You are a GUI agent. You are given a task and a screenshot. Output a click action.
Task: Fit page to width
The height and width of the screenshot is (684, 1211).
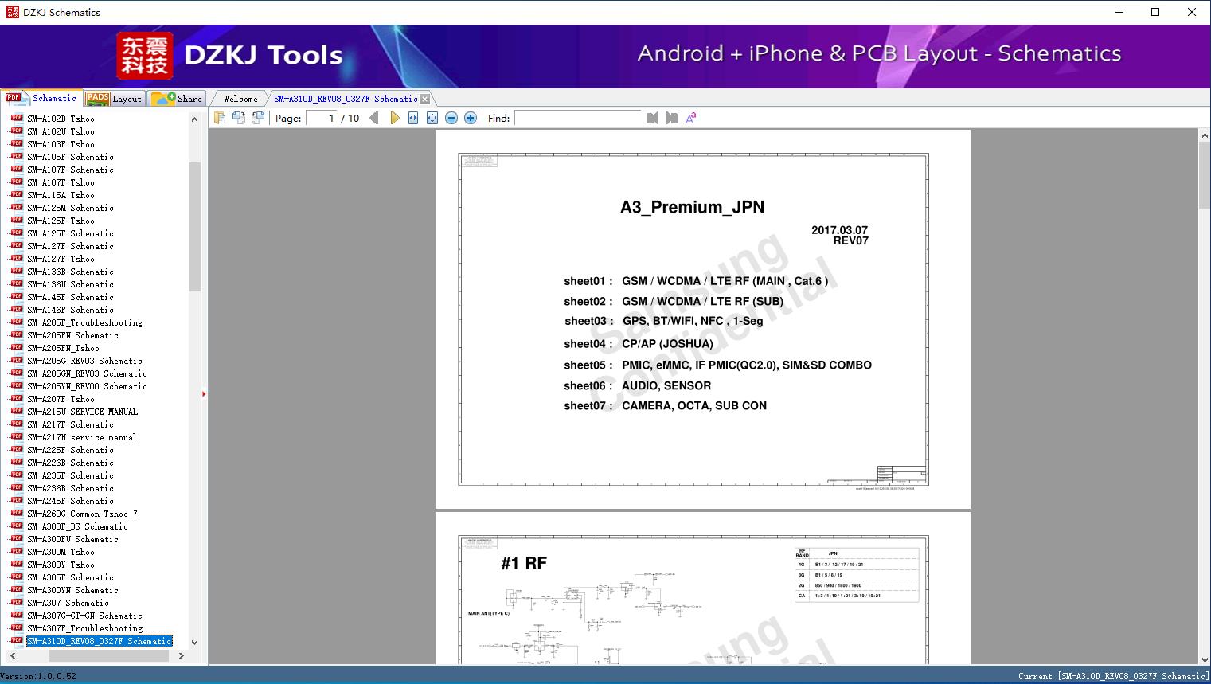[413, 118]
